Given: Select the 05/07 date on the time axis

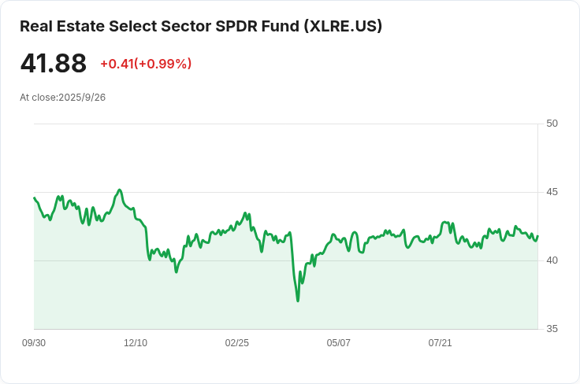Looking at the screenshot, I should (339, 343).
